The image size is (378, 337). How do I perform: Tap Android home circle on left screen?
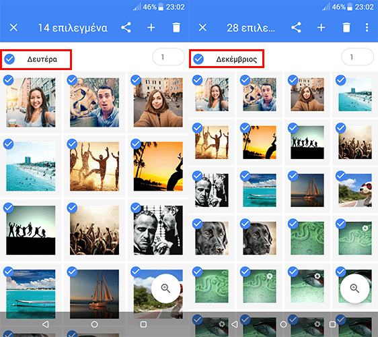94,324
